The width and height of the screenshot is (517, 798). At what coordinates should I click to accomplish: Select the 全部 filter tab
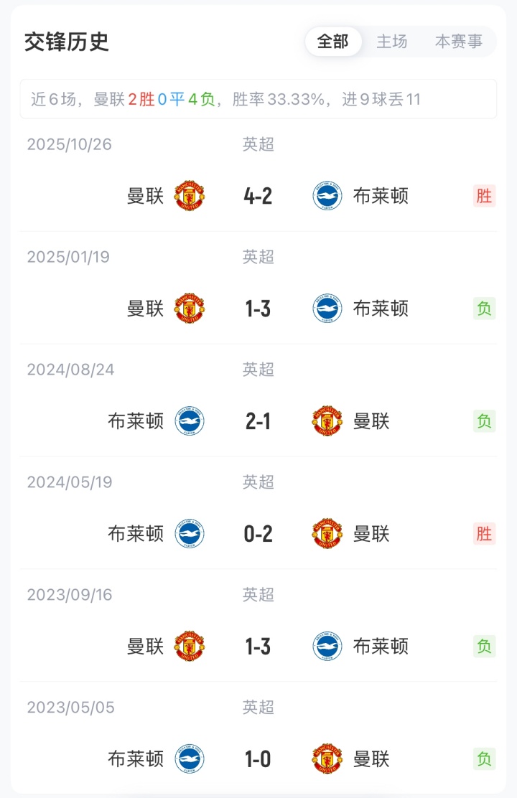(332, 42)
